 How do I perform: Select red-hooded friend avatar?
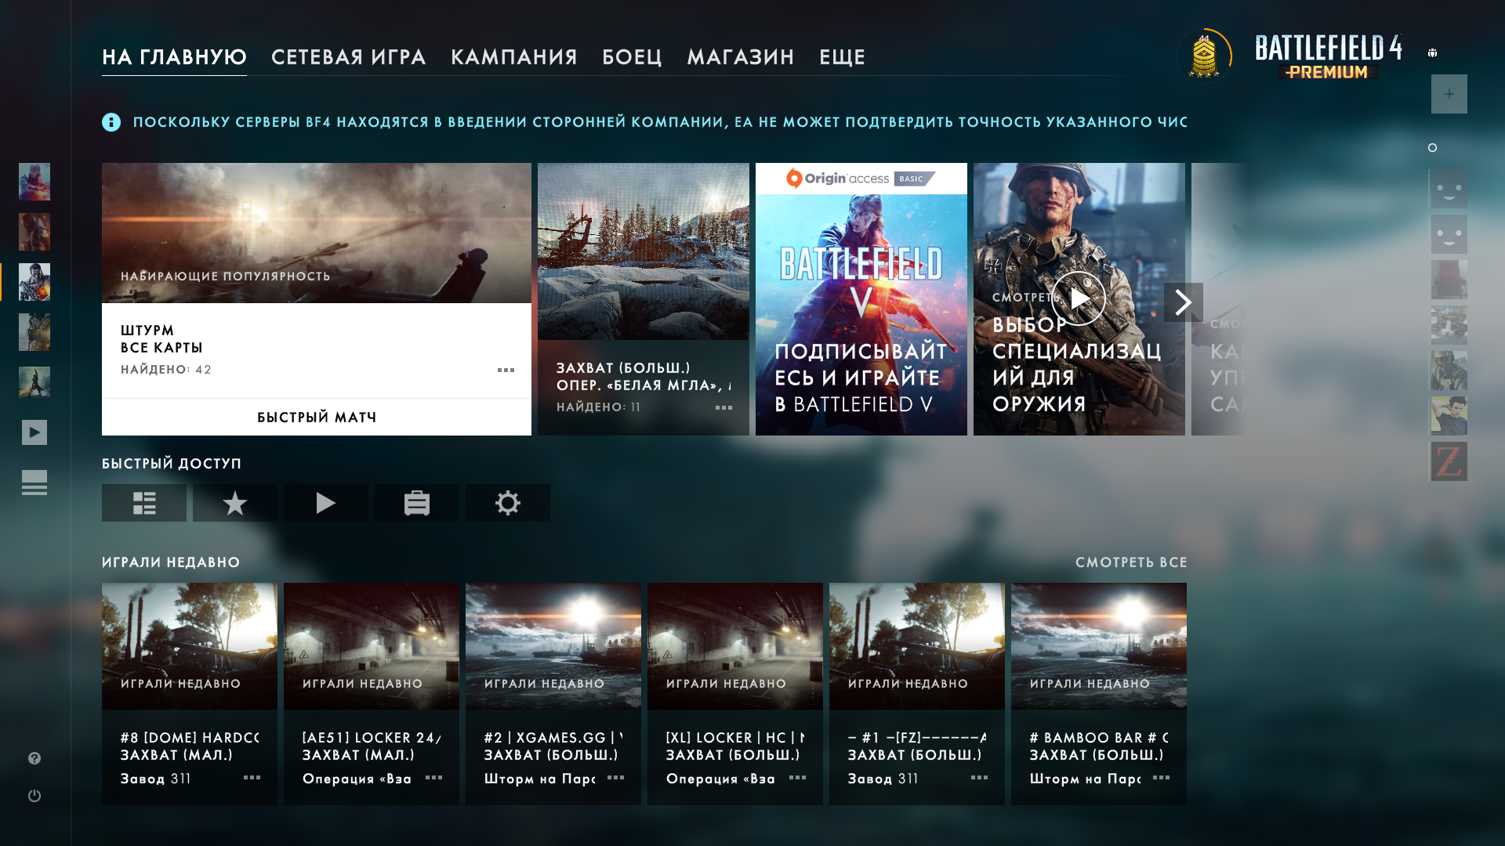pos(1449,280)
